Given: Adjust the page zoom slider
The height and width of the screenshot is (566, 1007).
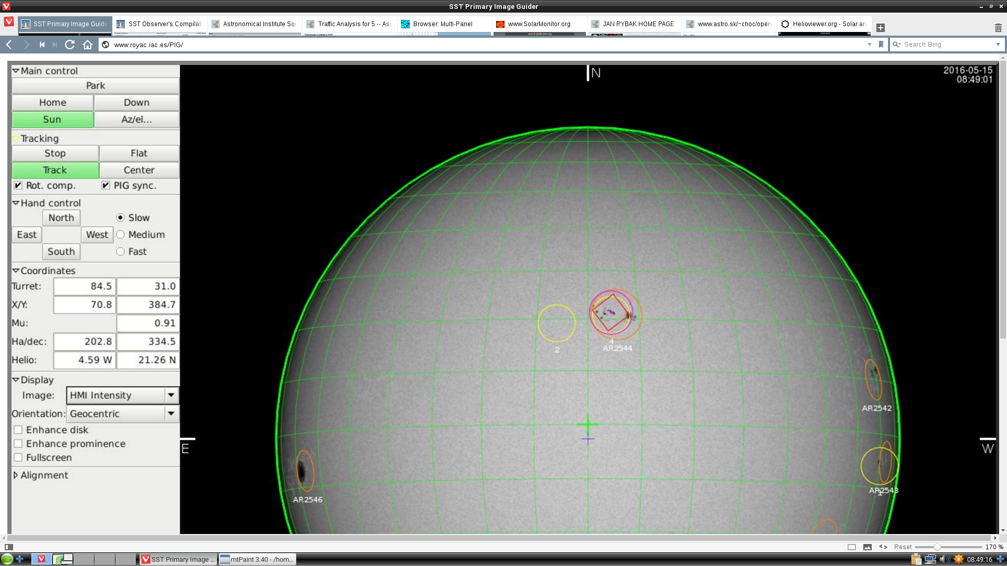Looking at the screenshot, I should (x=937, y=547).
